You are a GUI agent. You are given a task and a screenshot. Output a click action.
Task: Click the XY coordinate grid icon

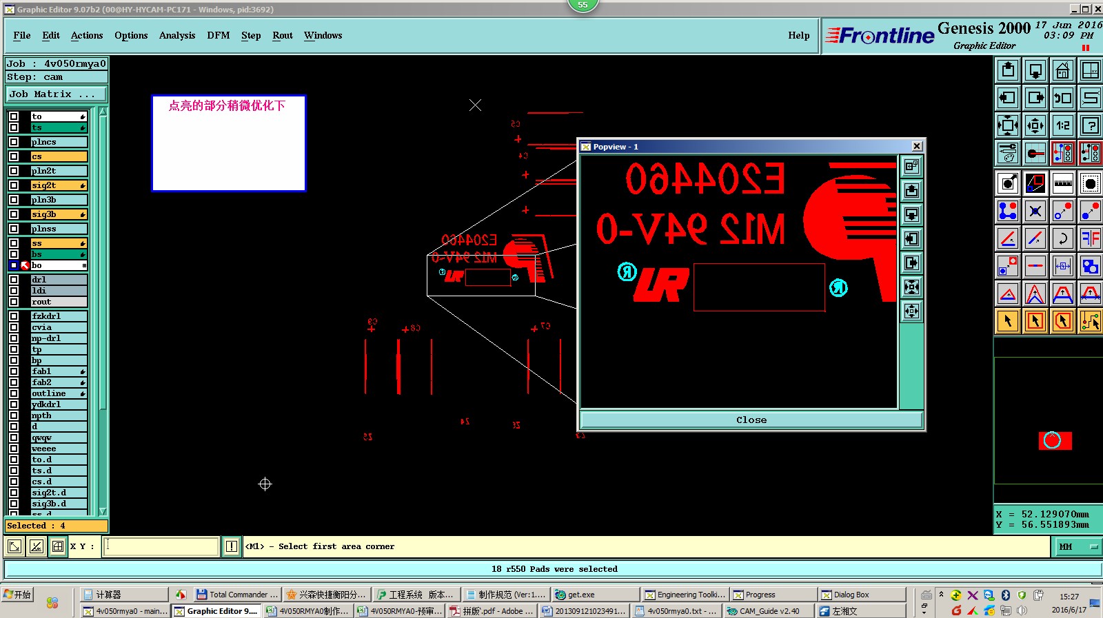tap(58, 546)
